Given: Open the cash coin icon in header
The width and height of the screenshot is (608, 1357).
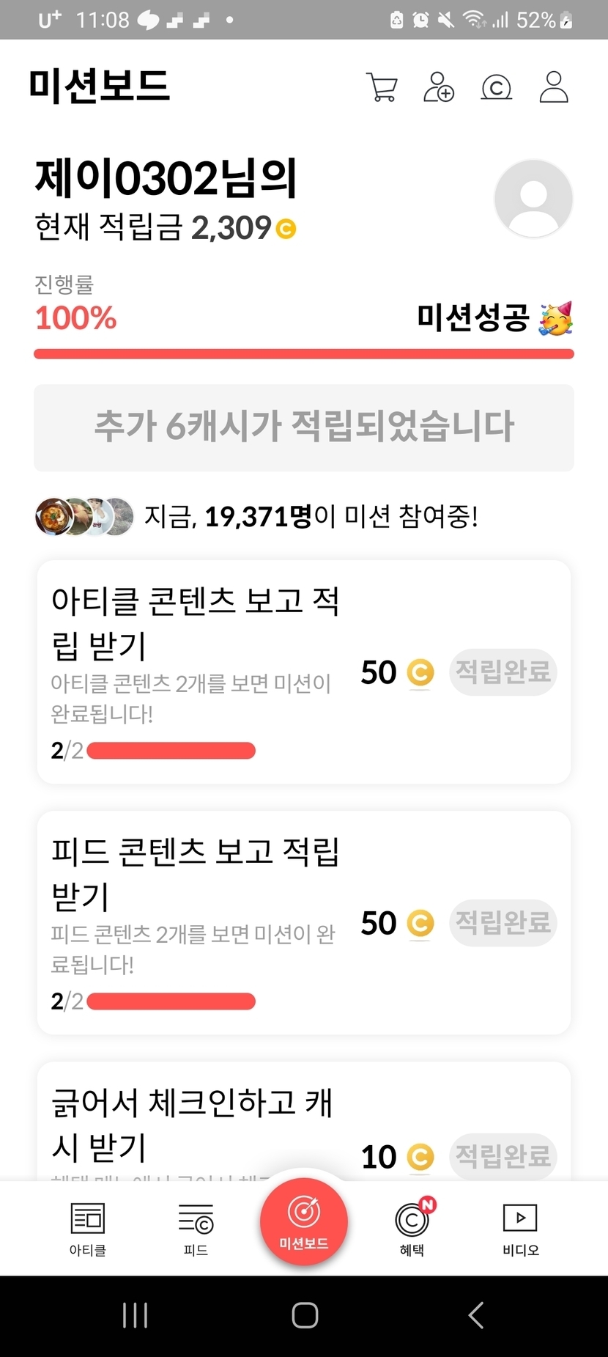Looking at the screenshot, I should 496,87.
